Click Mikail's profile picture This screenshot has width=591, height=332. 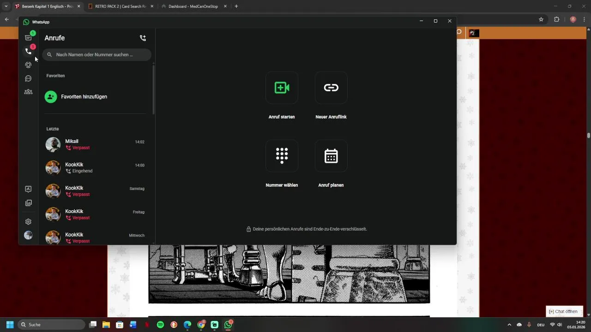click(53, 144)
